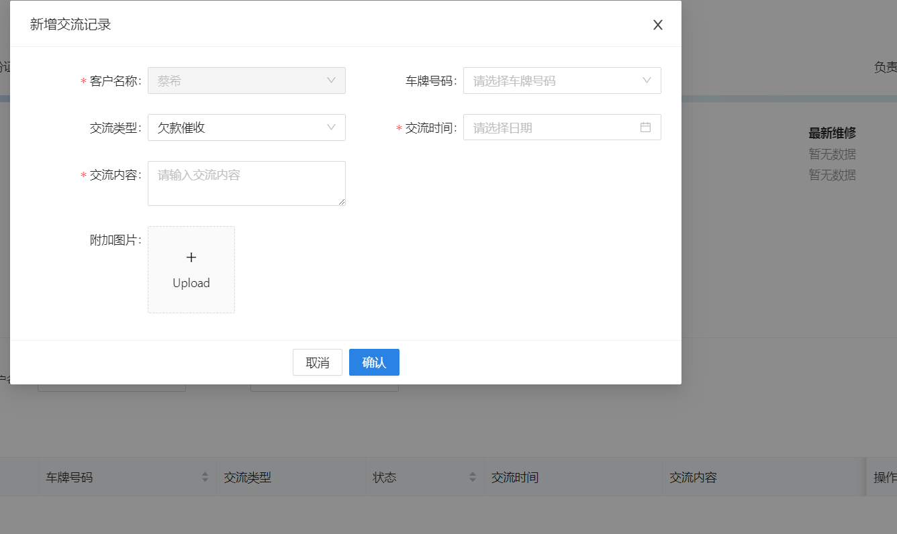Click the 操作 column header
Screen dimensions: 897x534
[884, 478]
